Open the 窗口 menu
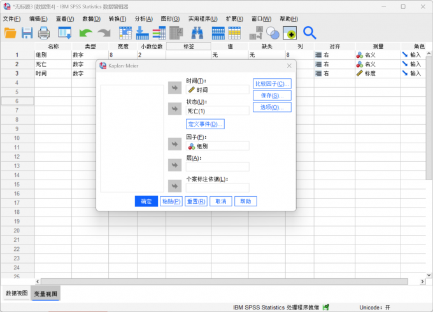Image resolution: width=433 pixels, height=312 pixels. pyautogui.click(x=262, y=18)
